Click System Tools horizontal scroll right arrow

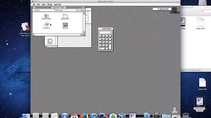click(82, 35)
